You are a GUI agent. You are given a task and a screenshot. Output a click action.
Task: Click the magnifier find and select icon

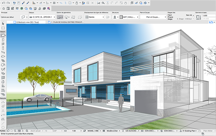pyautogui.click(x=103, y=3)
